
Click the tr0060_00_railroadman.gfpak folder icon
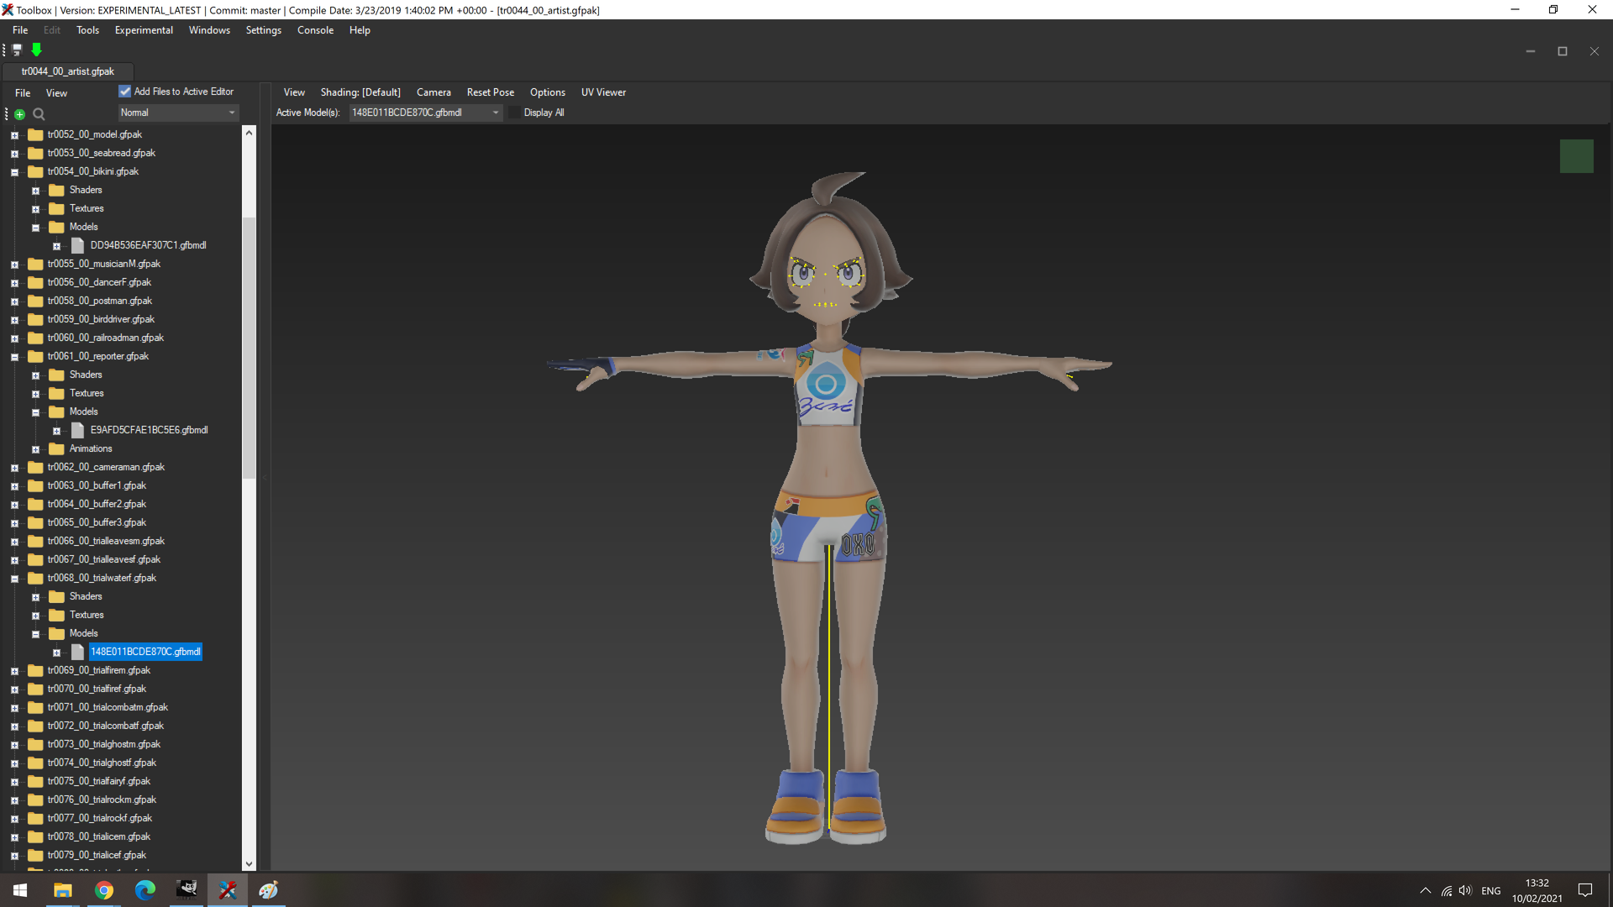[x=35, y=338]
